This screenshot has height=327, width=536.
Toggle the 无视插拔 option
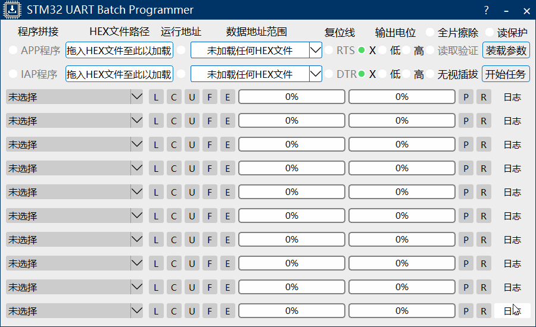pos(430,74)
